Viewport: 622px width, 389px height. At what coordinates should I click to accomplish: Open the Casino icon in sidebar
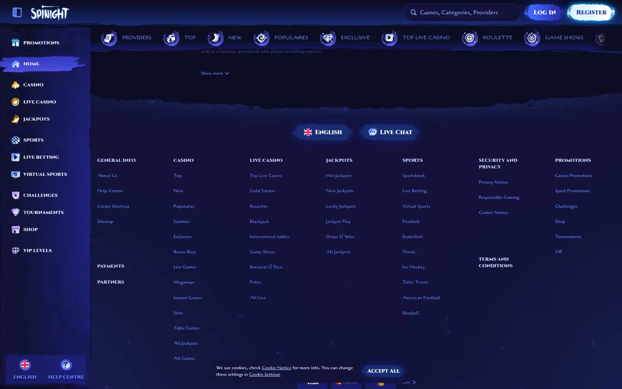(16, 85)
